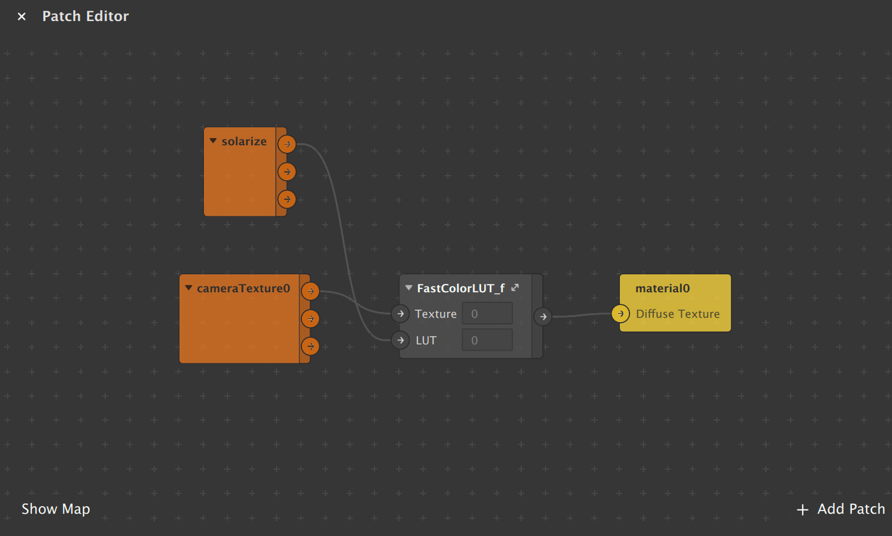This screenshot has width=892, height=536.
Task: Click the Patch Editor title
Action: click(85, 17)
